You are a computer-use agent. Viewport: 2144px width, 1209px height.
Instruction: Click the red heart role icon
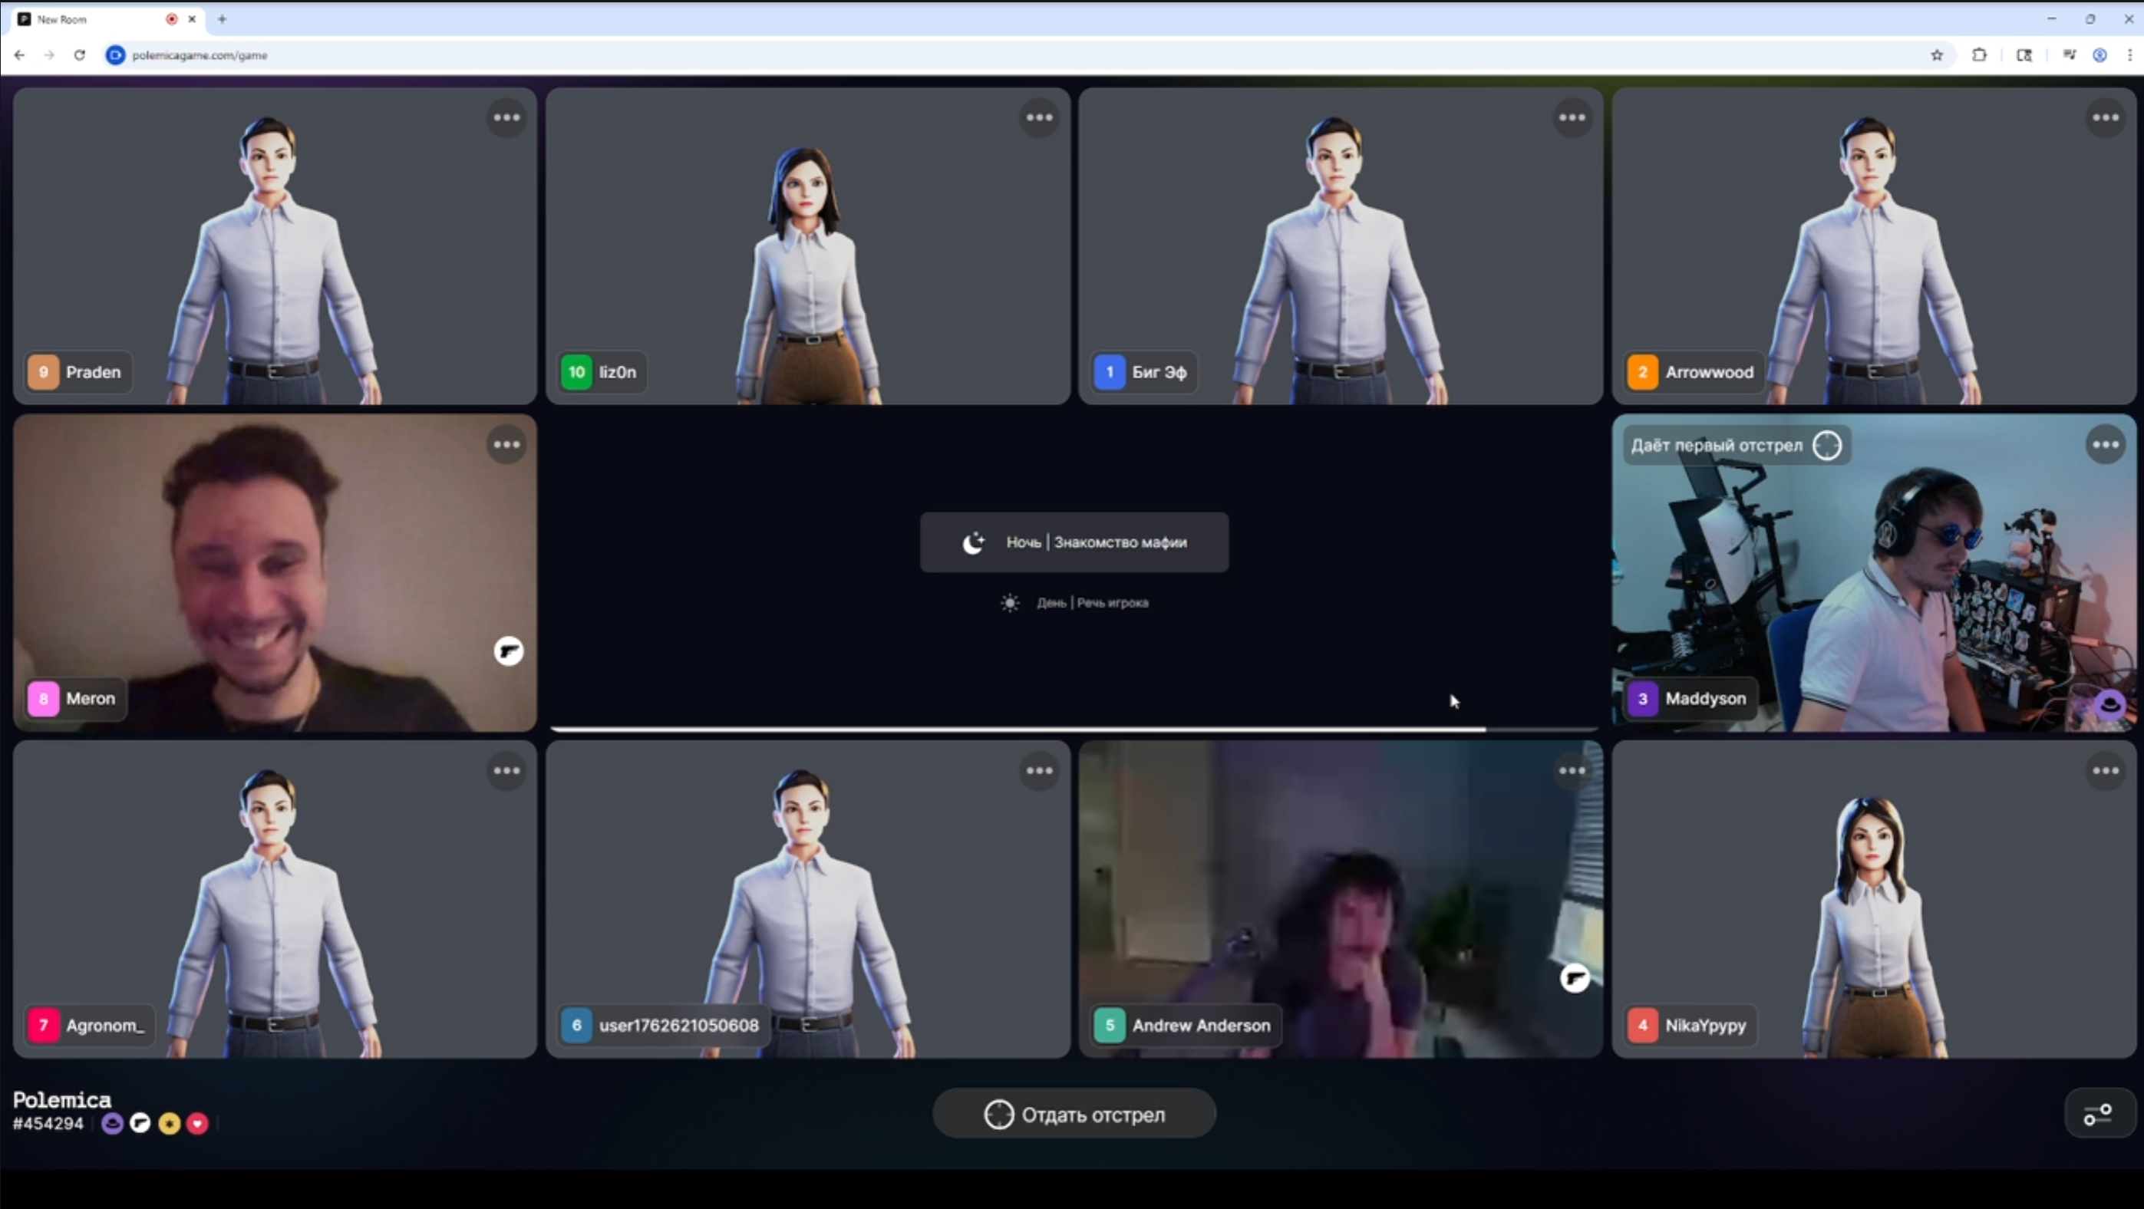(197, 1123)
